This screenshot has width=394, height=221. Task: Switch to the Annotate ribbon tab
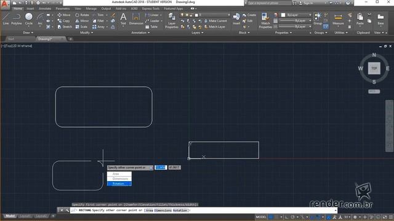pyautogui.click(x=45, y=9)
